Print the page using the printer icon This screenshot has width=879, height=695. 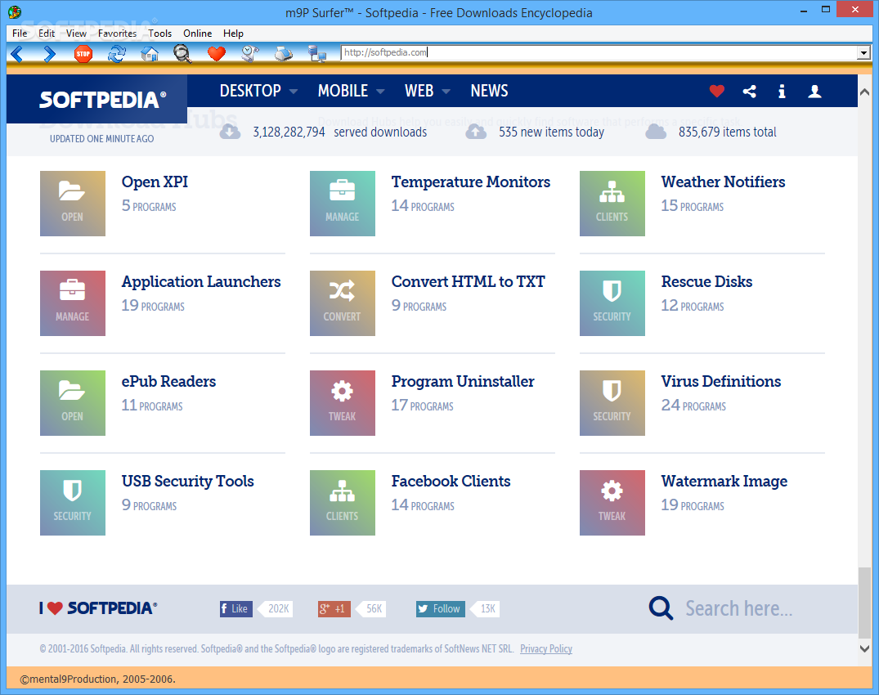pyautogui.click(x=284, y=54)
